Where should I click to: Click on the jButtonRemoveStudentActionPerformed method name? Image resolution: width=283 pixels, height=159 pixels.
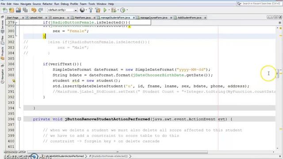click(107, 119)
